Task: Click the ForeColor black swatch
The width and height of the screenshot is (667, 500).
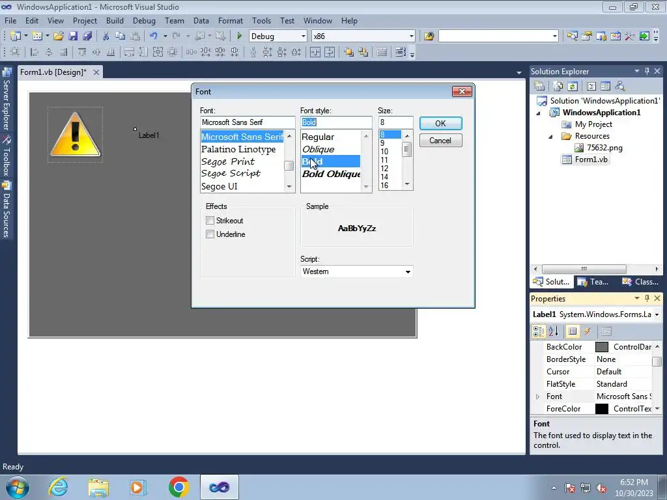Action: coord(601,409)
